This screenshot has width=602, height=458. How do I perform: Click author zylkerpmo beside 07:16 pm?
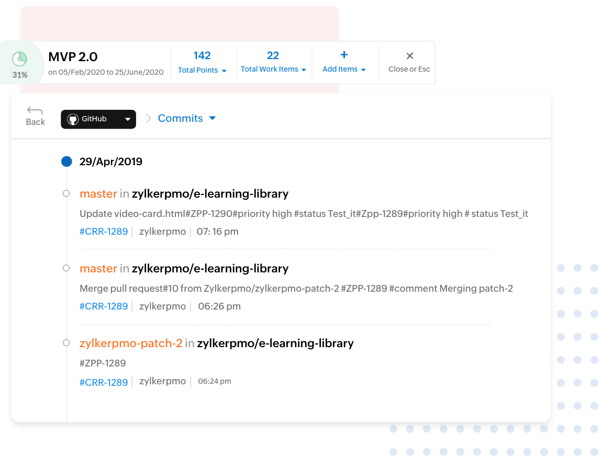coord(162,232)
